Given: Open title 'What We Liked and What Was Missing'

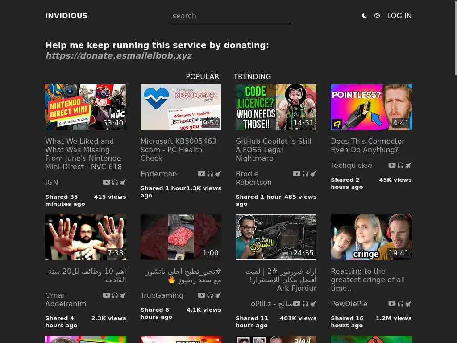Looking at the screenshot, I should point(83,154).
